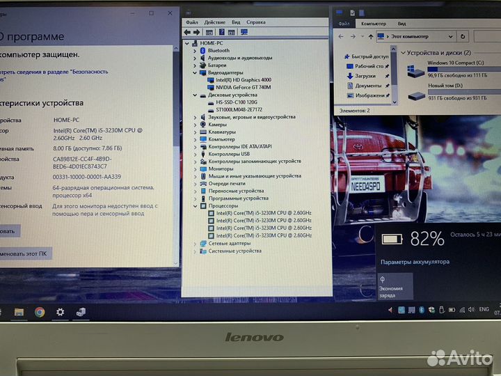501x376 pixels.
Task: Collapse Устройства и диски group
Action: pos(403,53)
